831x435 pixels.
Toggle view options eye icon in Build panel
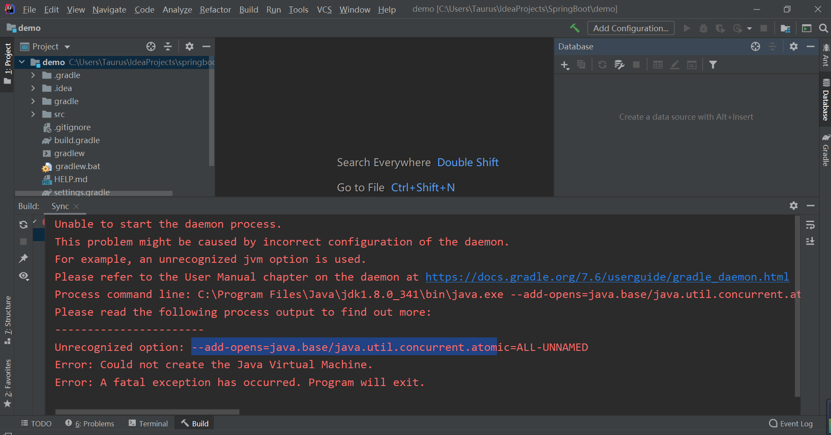click(x=24, y=276)
